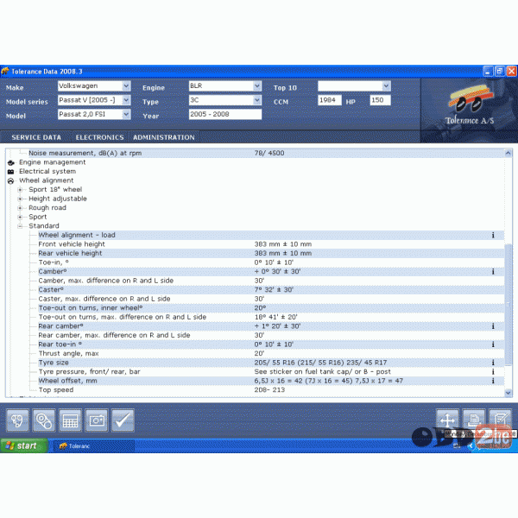
Task: Click the scroll down arrow of list
Action: coord(509,393)
